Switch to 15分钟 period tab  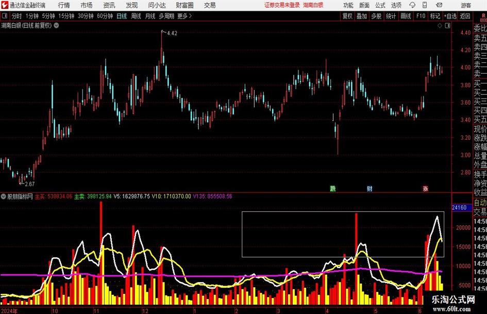click(66, 16)
